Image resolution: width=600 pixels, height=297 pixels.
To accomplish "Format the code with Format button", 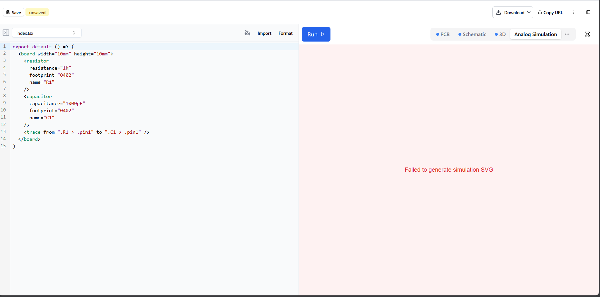I will [x=286, y=33].
